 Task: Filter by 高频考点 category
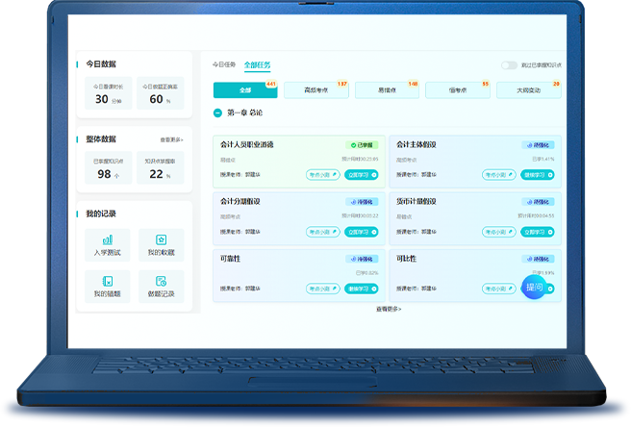pos(315,90)
